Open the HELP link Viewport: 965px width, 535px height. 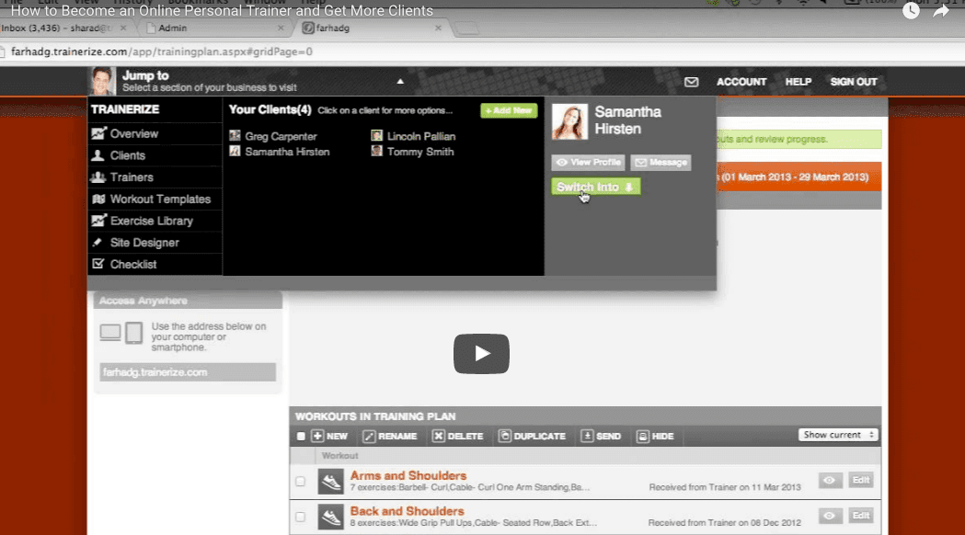[798, 82]
